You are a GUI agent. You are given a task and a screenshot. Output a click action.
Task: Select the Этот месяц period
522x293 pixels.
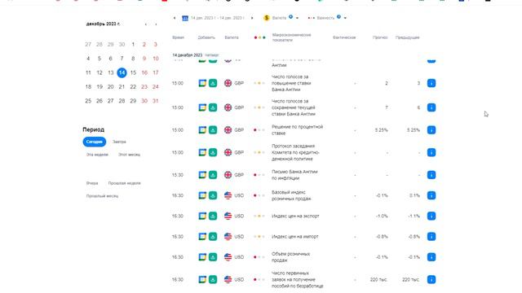[x=129, y=155]
